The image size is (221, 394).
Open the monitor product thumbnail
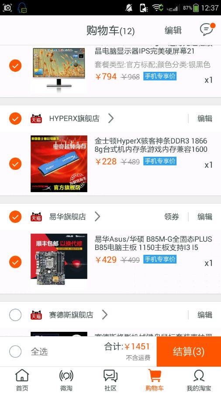59,69
